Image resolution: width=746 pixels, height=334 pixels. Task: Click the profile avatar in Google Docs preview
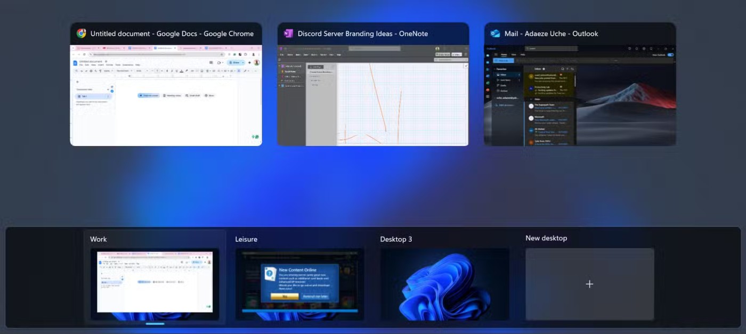[x=256, y=62]
